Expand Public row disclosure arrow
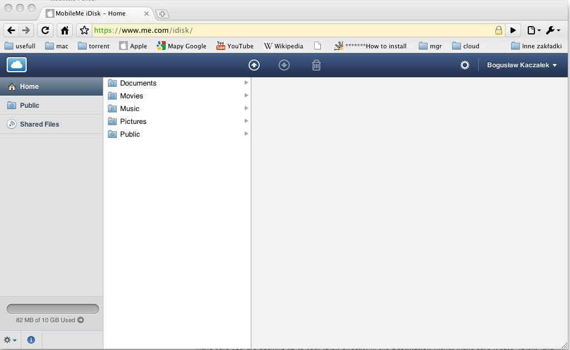Screen dimensions: 570x350 coord(246,133)
